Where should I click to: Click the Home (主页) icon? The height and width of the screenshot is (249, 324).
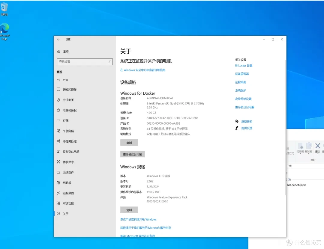(x=59, y=52)
